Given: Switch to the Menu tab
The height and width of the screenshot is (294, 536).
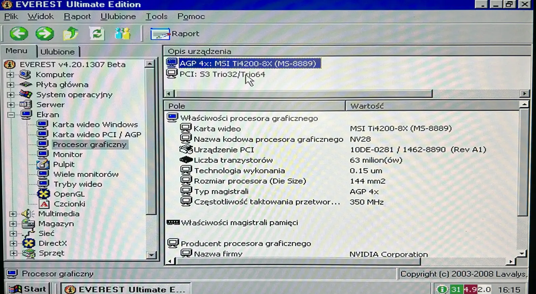Looking at the screenshot, I should [16, 51].
